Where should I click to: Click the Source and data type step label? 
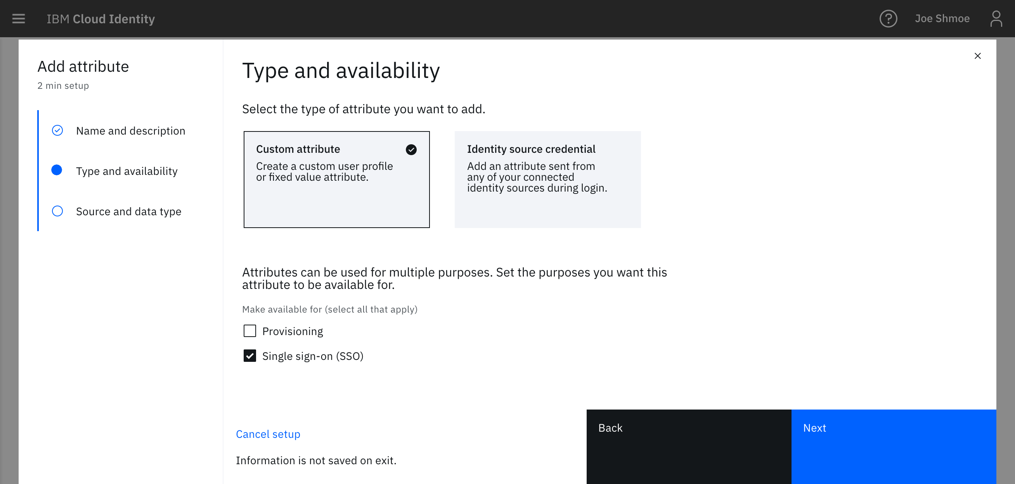[x=128, y=211]
